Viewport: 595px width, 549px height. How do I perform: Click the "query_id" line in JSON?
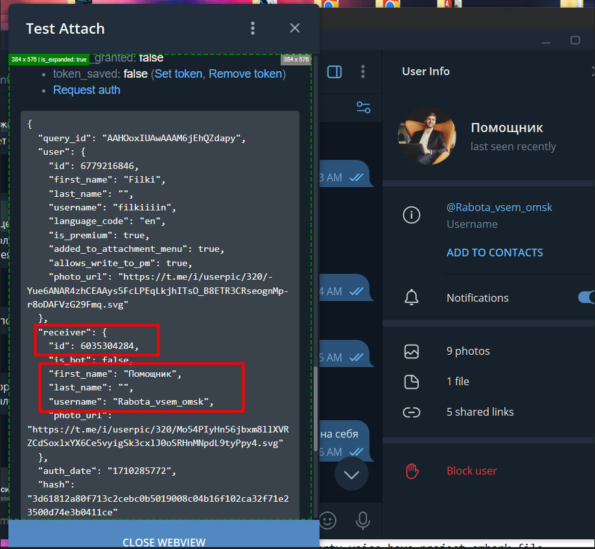[141, 139]
